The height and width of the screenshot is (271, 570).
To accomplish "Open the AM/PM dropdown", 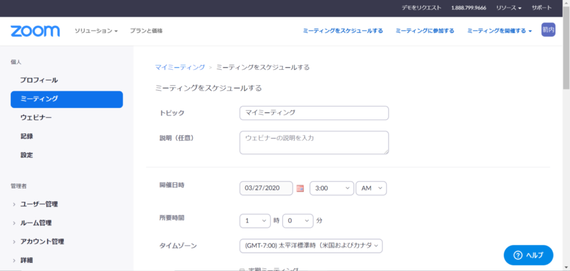I will tap(371, 188).
